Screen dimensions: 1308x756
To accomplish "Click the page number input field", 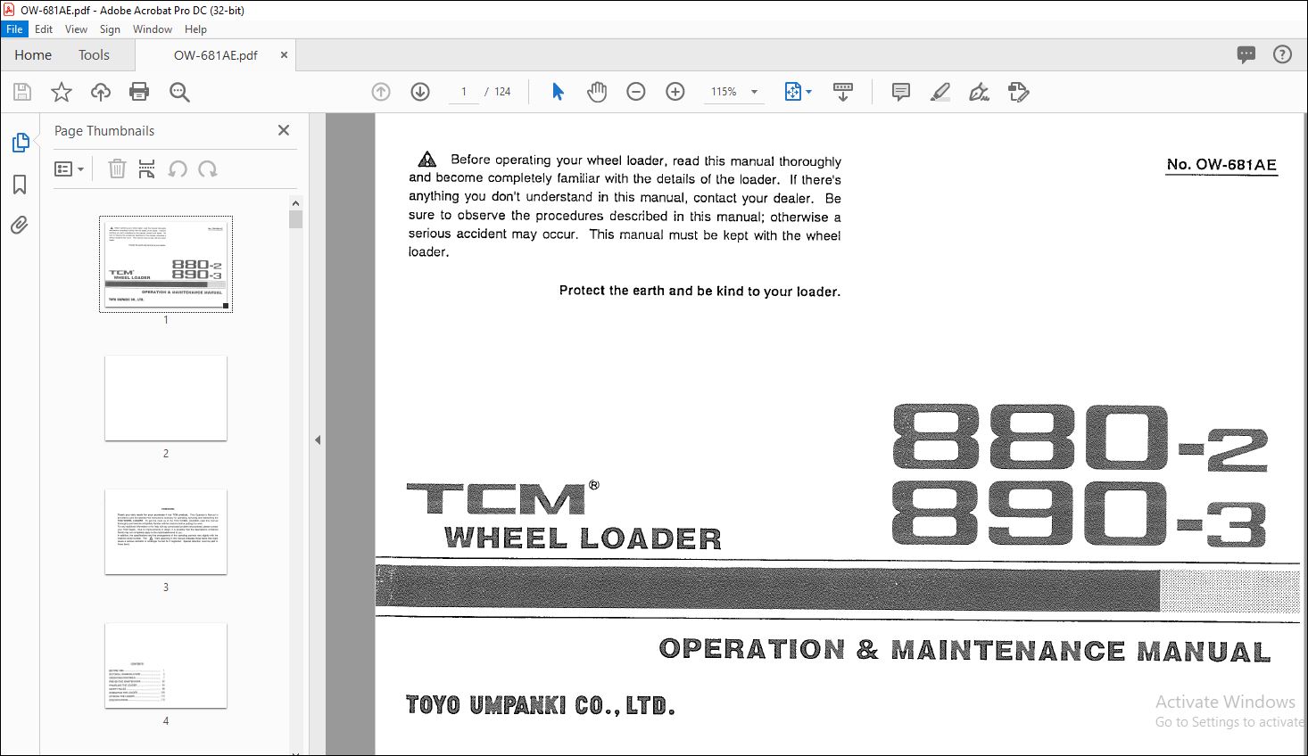I will [x=464, y=92].
